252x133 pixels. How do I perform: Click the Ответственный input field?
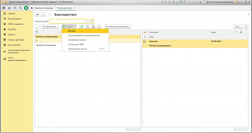(x=67, y=21)
